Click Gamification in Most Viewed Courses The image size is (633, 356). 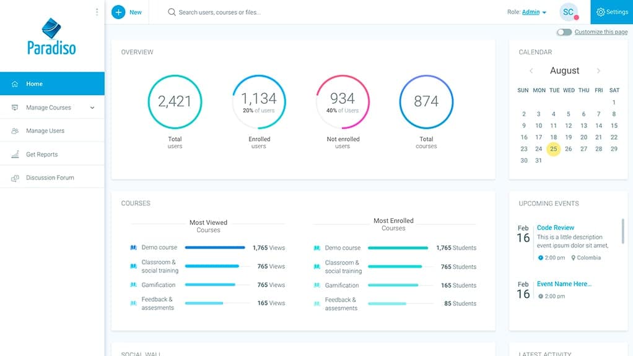[159, 285]
